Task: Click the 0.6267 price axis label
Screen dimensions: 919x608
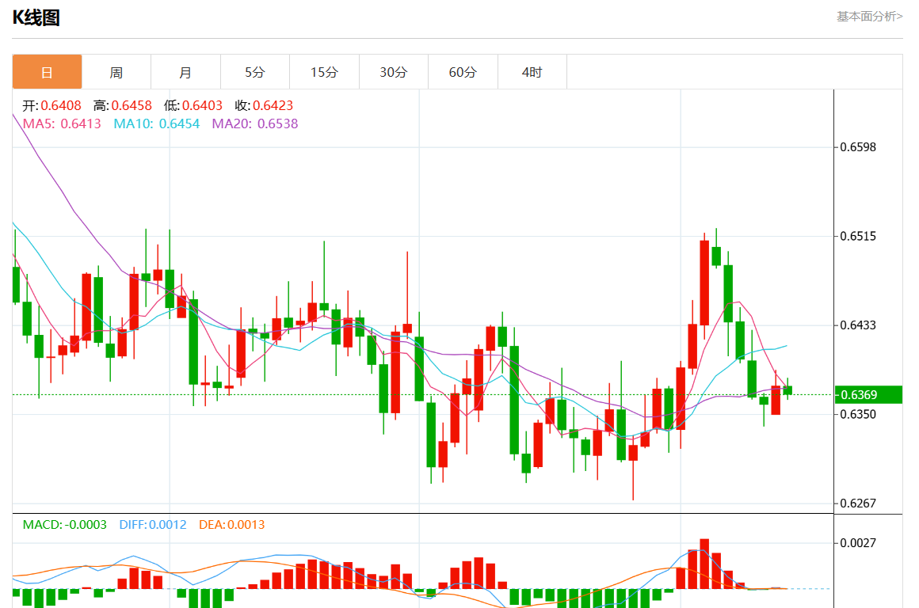Action: click(x=858, y=503)
